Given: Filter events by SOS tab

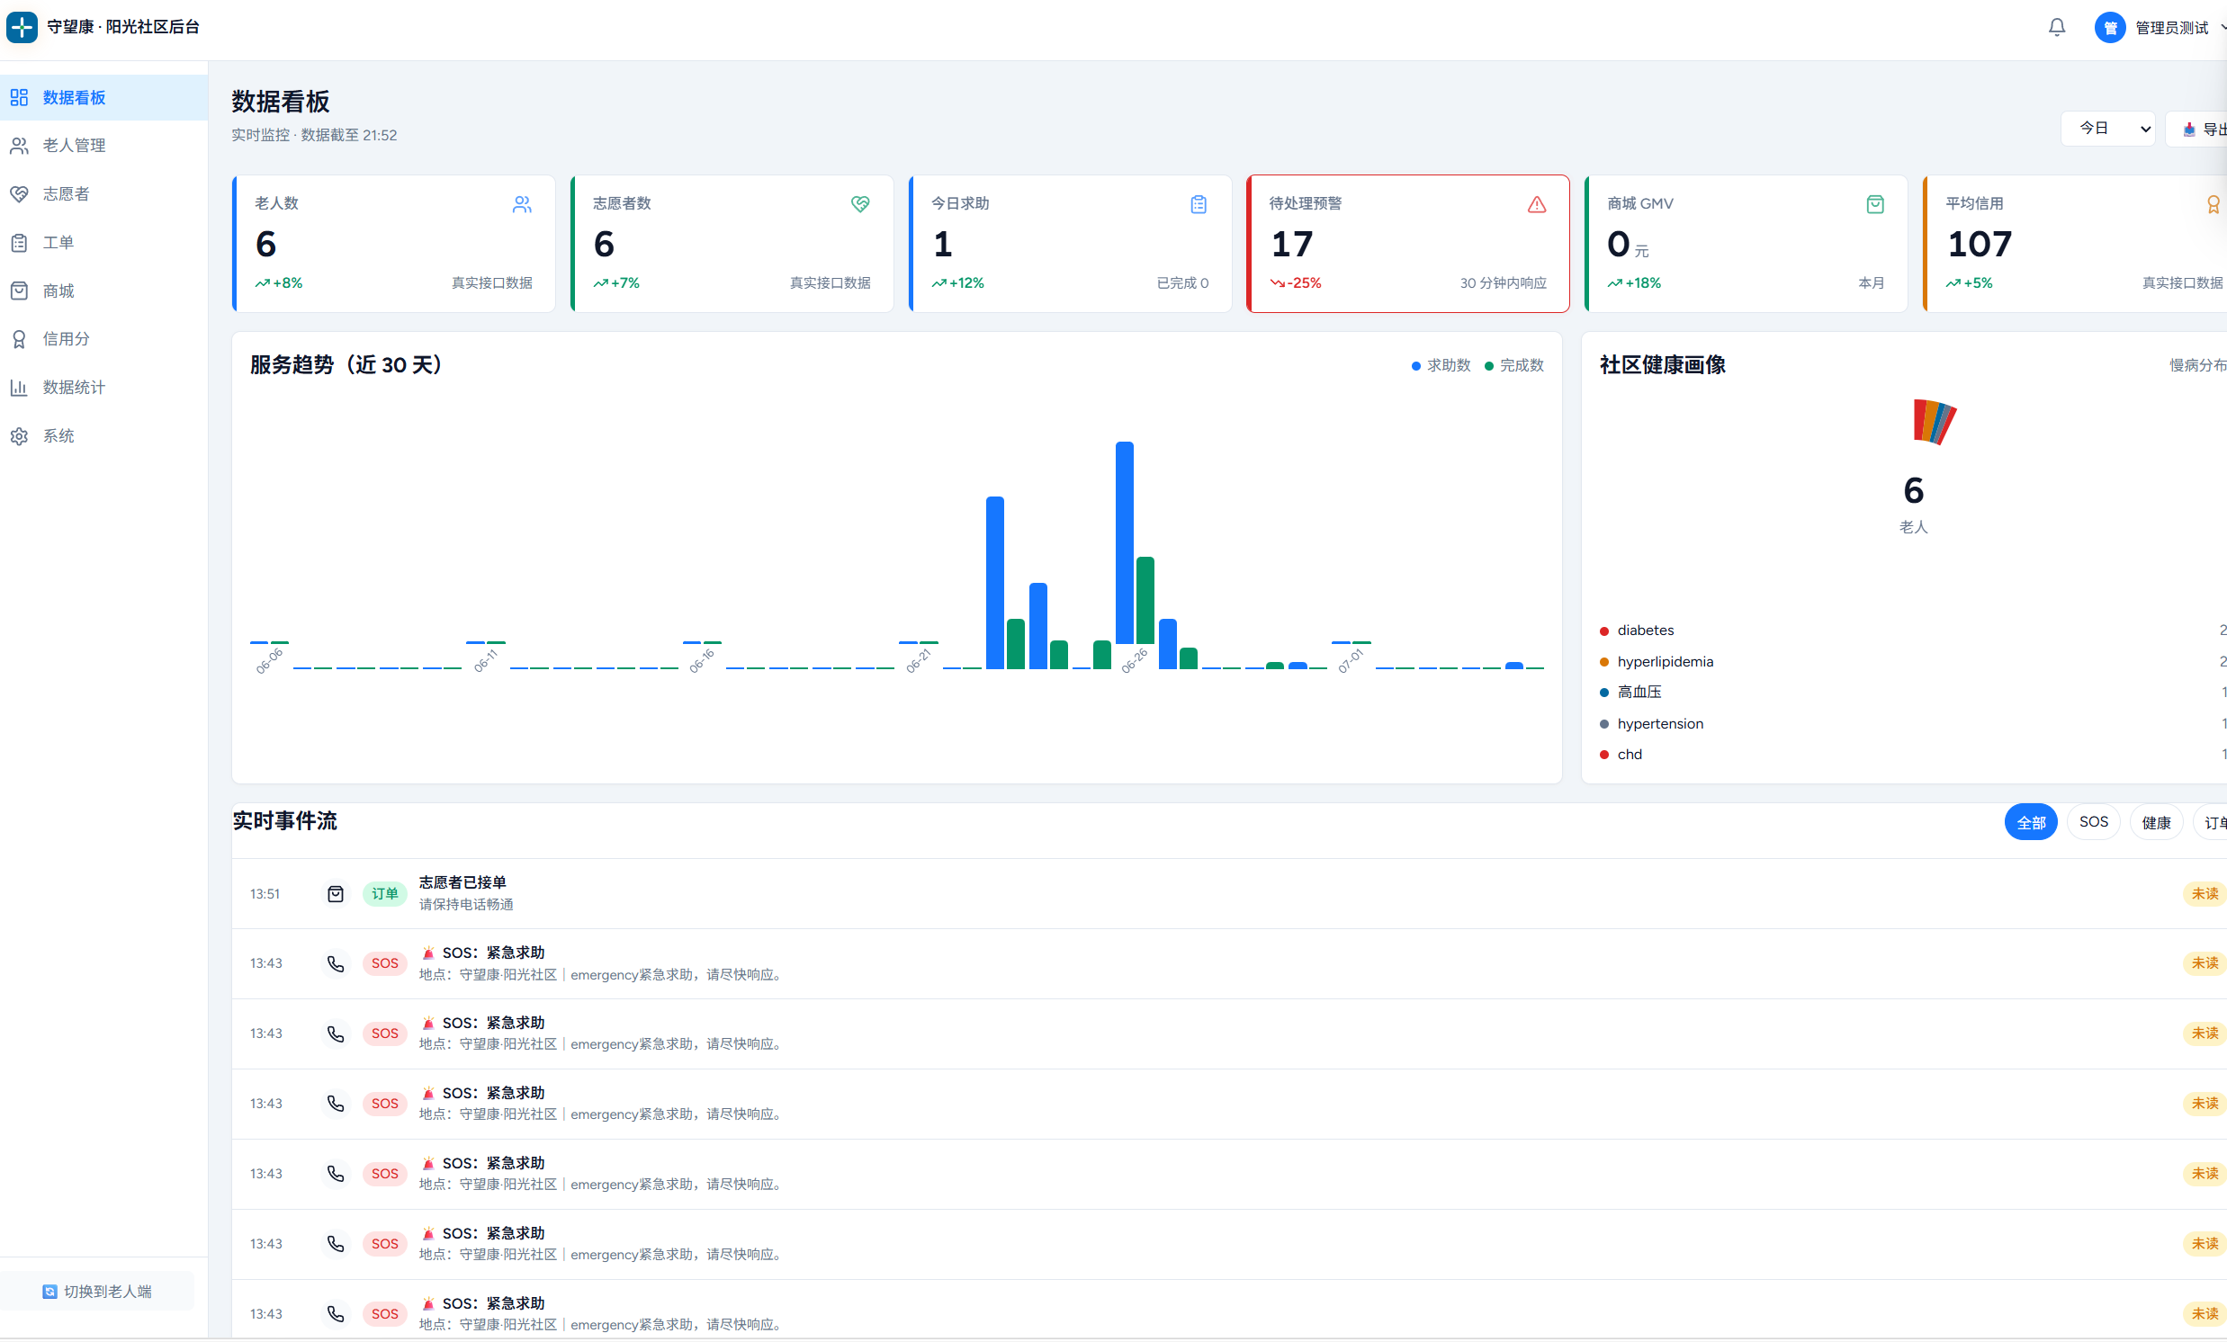Looking at the screenshot, I should pos(2092,822).
